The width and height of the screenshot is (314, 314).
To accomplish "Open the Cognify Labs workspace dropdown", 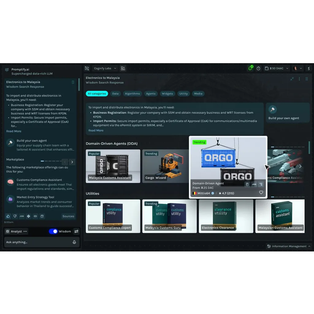I will click(x=105, y=68).
